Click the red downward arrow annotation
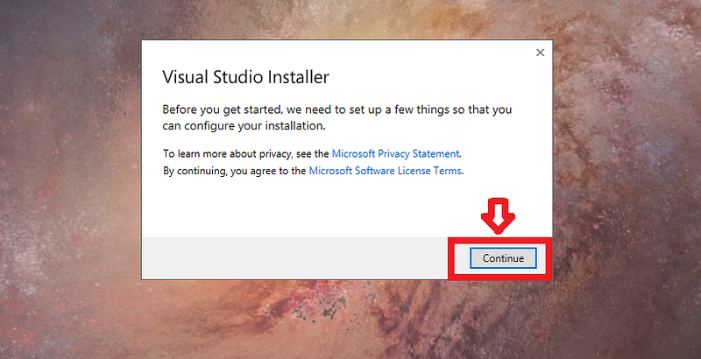This screenshot has width=701, height=359. (498, 215)
